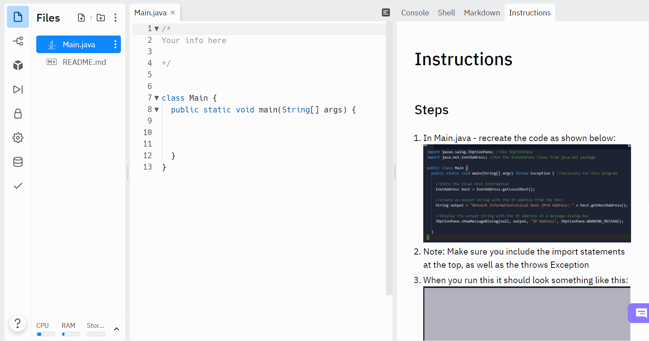
Task: Open the Database panel
Action: click(x=18, y=162)
